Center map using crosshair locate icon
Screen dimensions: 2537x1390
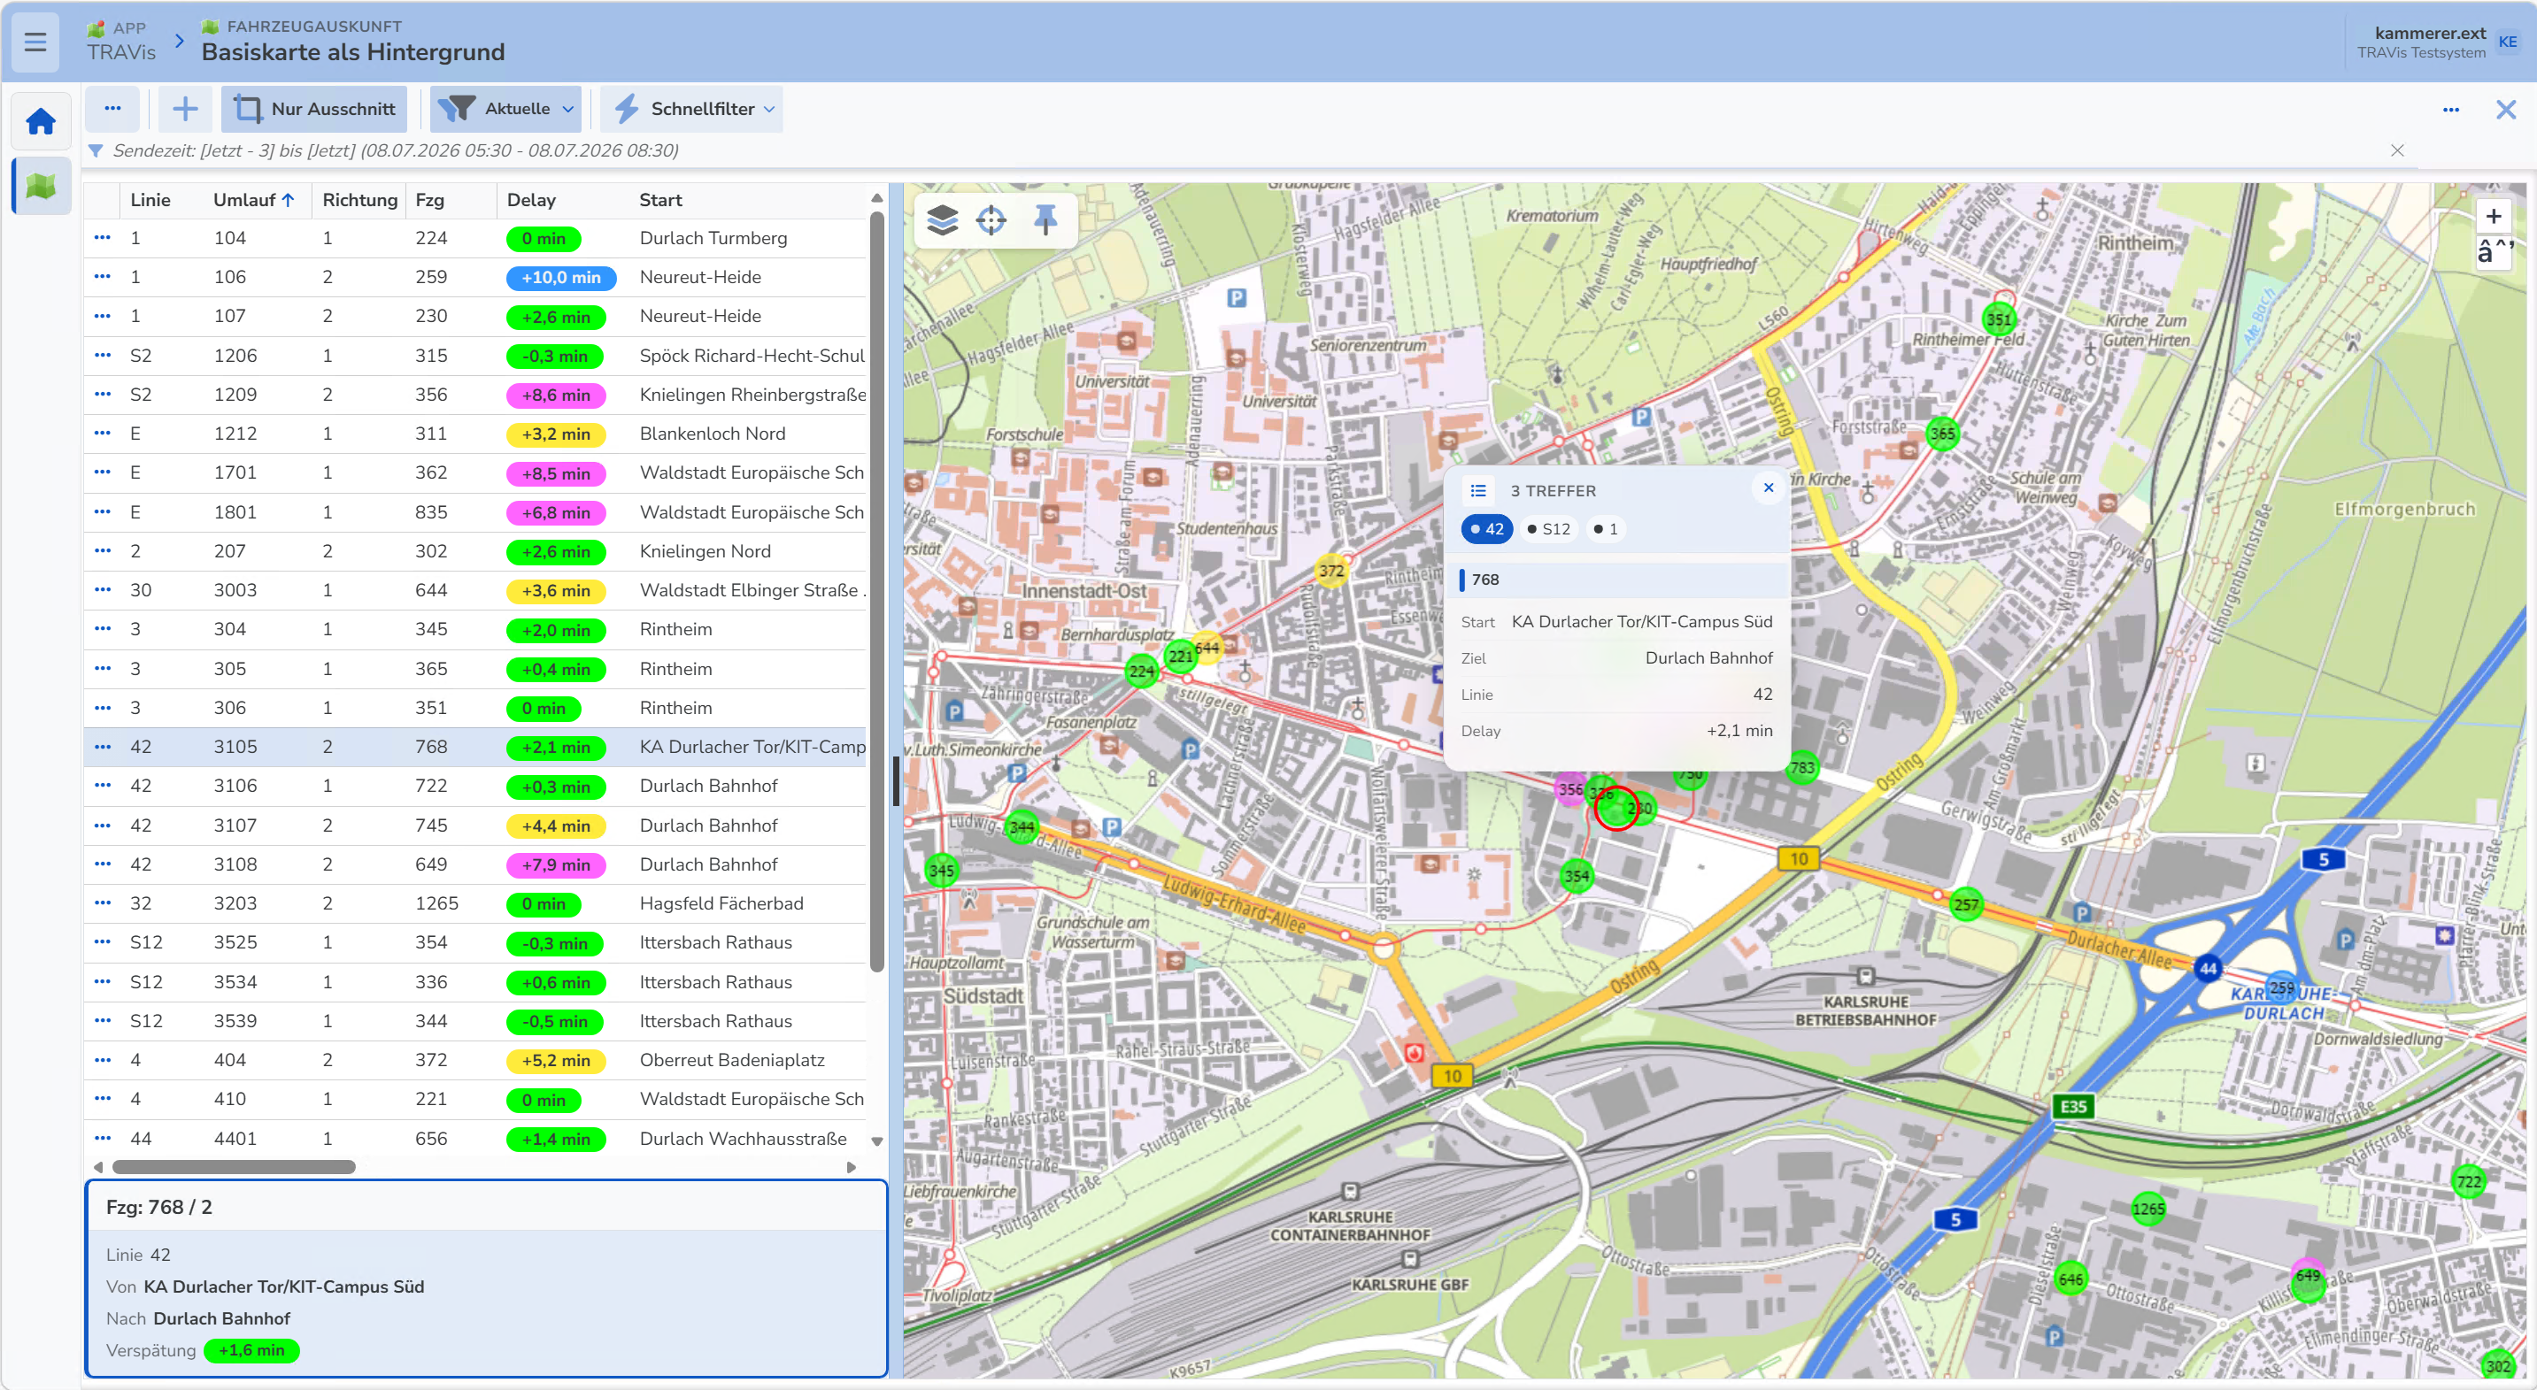coord(991,219)
